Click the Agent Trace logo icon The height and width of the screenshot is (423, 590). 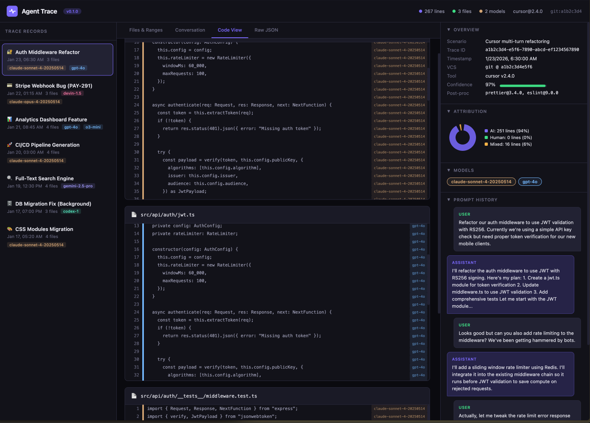point(12,11)
